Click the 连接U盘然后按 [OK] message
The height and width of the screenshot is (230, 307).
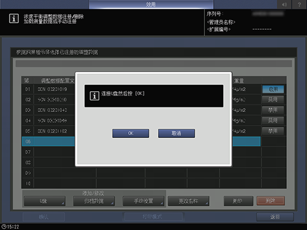click(x=123, y=94)
